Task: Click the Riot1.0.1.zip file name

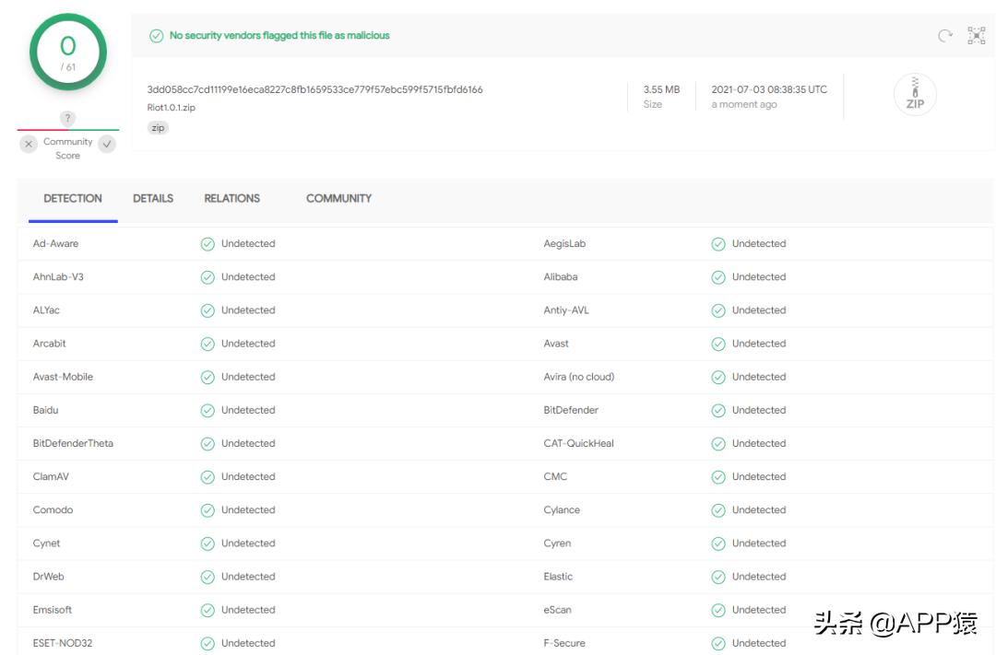Action: click(172, 108)
